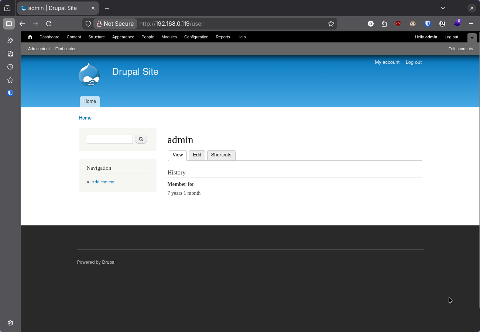Screen dimensions: 480x332
Task: Open the Ghostery extension
Action: click(442, 23)
